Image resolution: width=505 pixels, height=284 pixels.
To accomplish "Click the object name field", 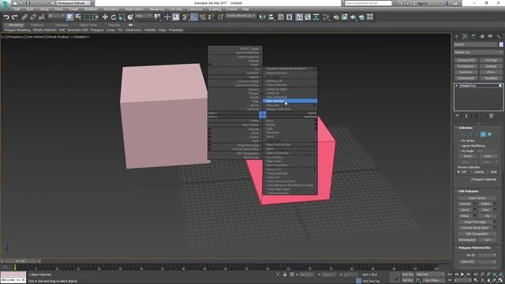I will click(476, 44).
